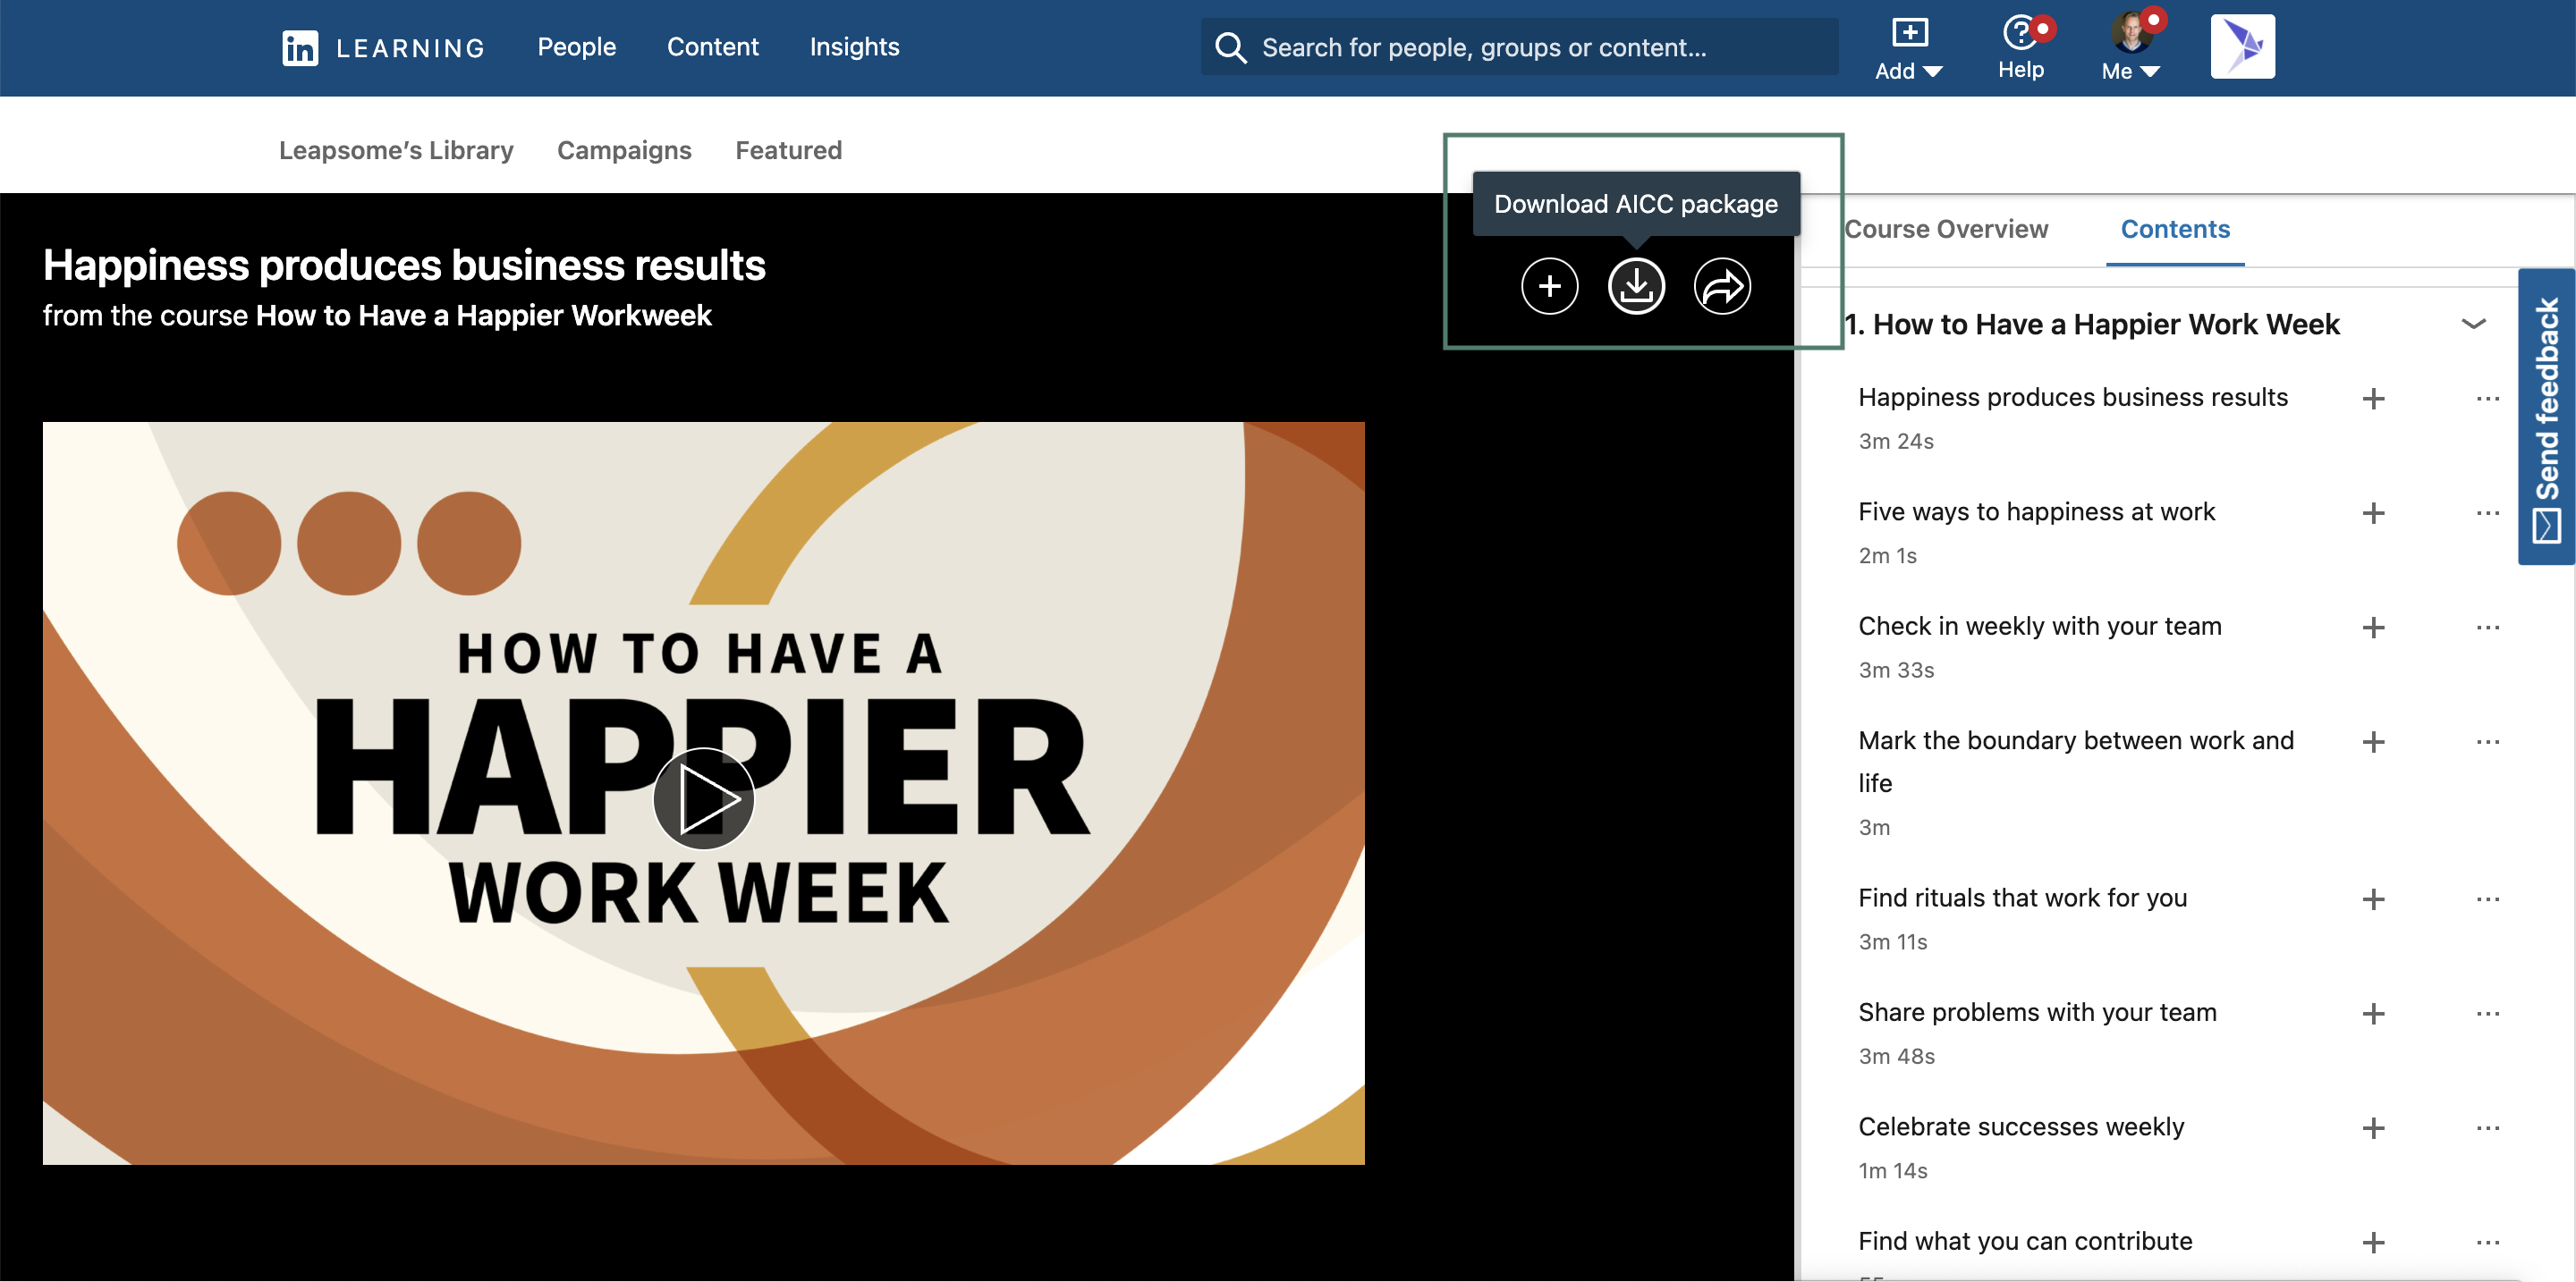This screenshot has width=2576, height=1282.
Task: Open lesson 'Five ways to happiness at work'
Action: coord(2036,511)
